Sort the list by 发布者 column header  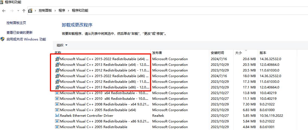tap(157, 53)
